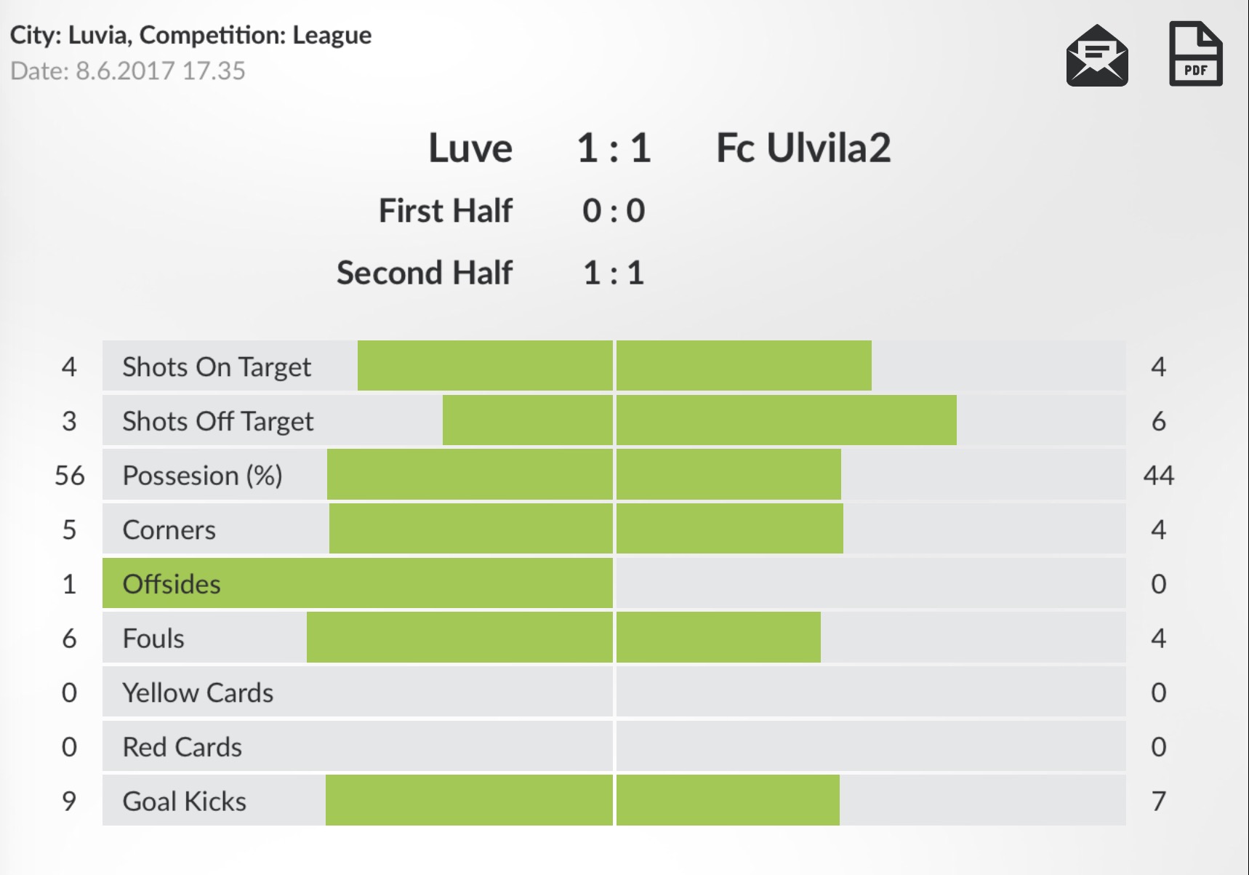Click the Second Half score label
The height and width of the screenshot is (875, 1249).
click(x=425, y=273)
